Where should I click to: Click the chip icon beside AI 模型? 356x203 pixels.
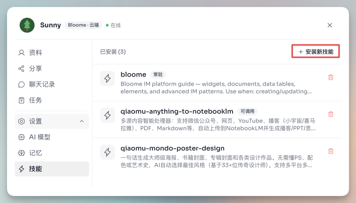tap(22, 137)
